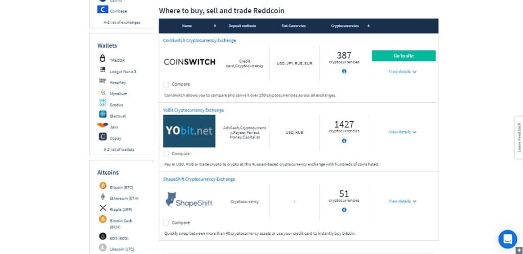
Task: Open the Ledger Nano S link
Action: click(x=123, y=71)
